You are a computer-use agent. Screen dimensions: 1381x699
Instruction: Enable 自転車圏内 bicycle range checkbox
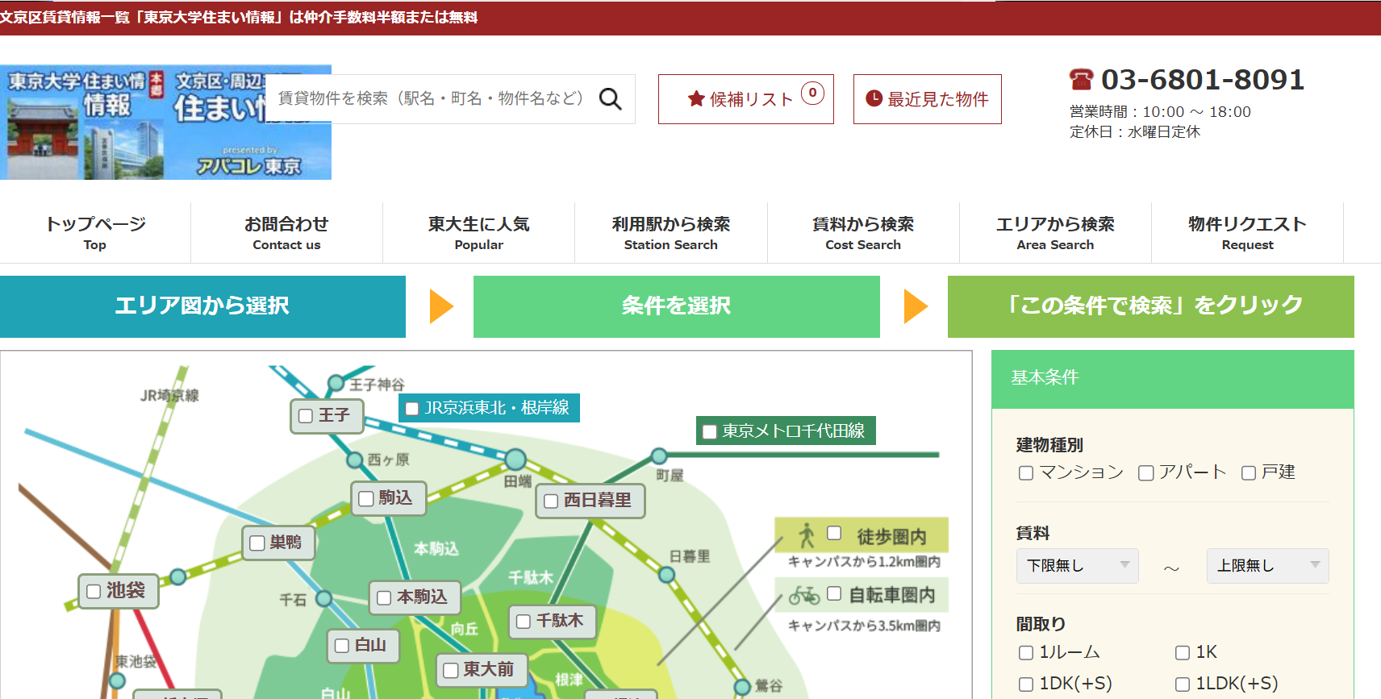tap(834, 593)
